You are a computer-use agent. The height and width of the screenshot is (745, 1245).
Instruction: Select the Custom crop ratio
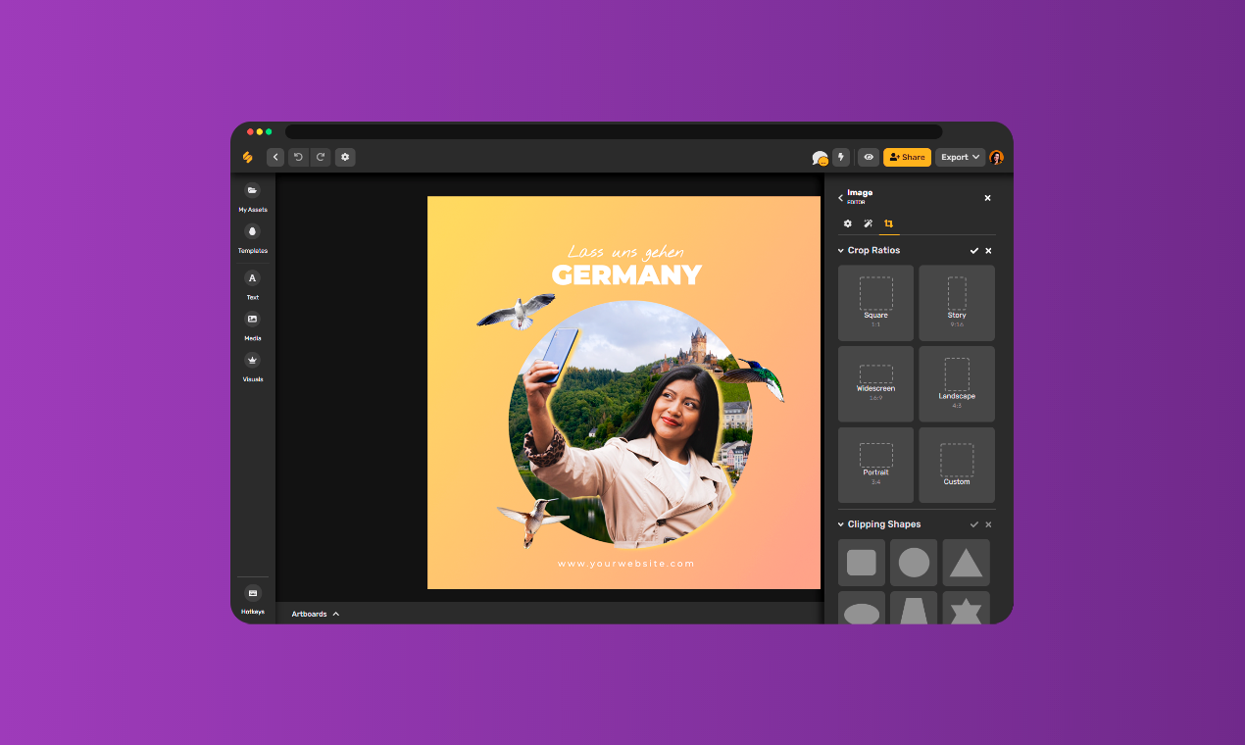click(957, 465)
